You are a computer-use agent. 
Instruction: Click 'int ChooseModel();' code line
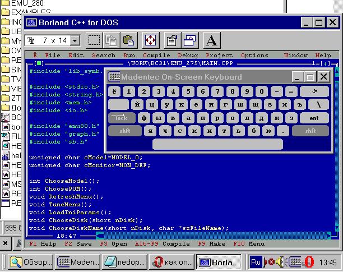64,181
